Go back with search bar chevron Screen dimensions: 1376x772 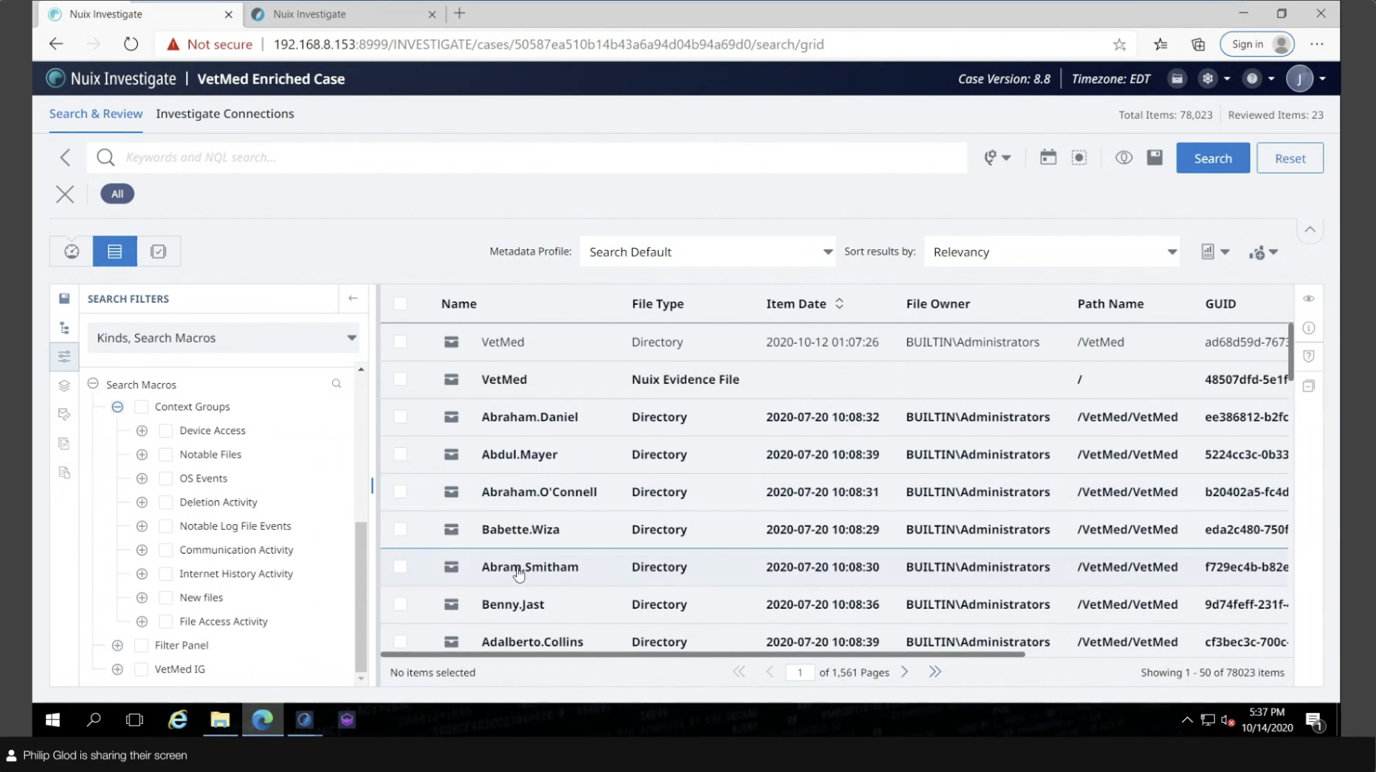[x=65, y=157]
